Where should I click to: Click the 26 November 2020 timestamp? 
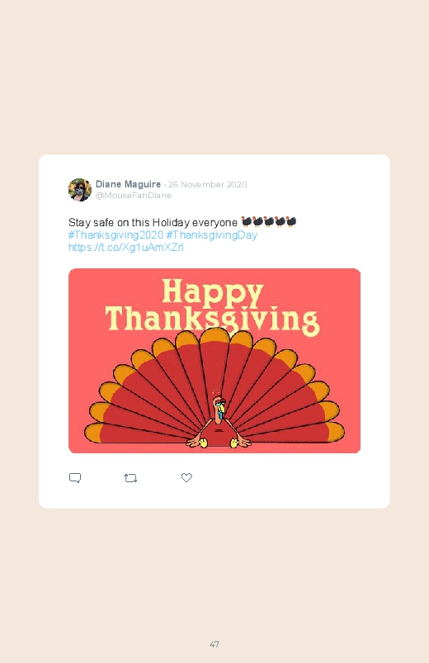point(208,184)
